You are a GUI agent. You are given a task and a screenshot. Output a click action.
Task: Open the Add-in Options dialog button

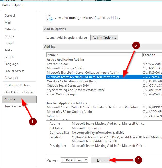(104, 38)
